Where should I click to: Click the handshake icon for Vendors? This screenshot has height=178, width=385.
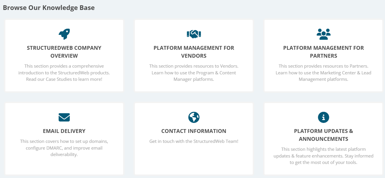[x=194, y=34]
